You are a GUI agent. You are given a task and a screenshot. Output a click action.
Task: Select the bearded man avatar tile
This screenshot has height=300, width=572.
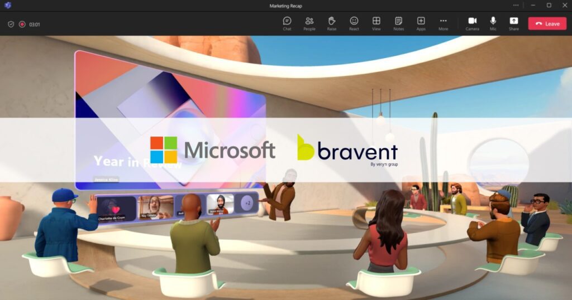(220, 204)
